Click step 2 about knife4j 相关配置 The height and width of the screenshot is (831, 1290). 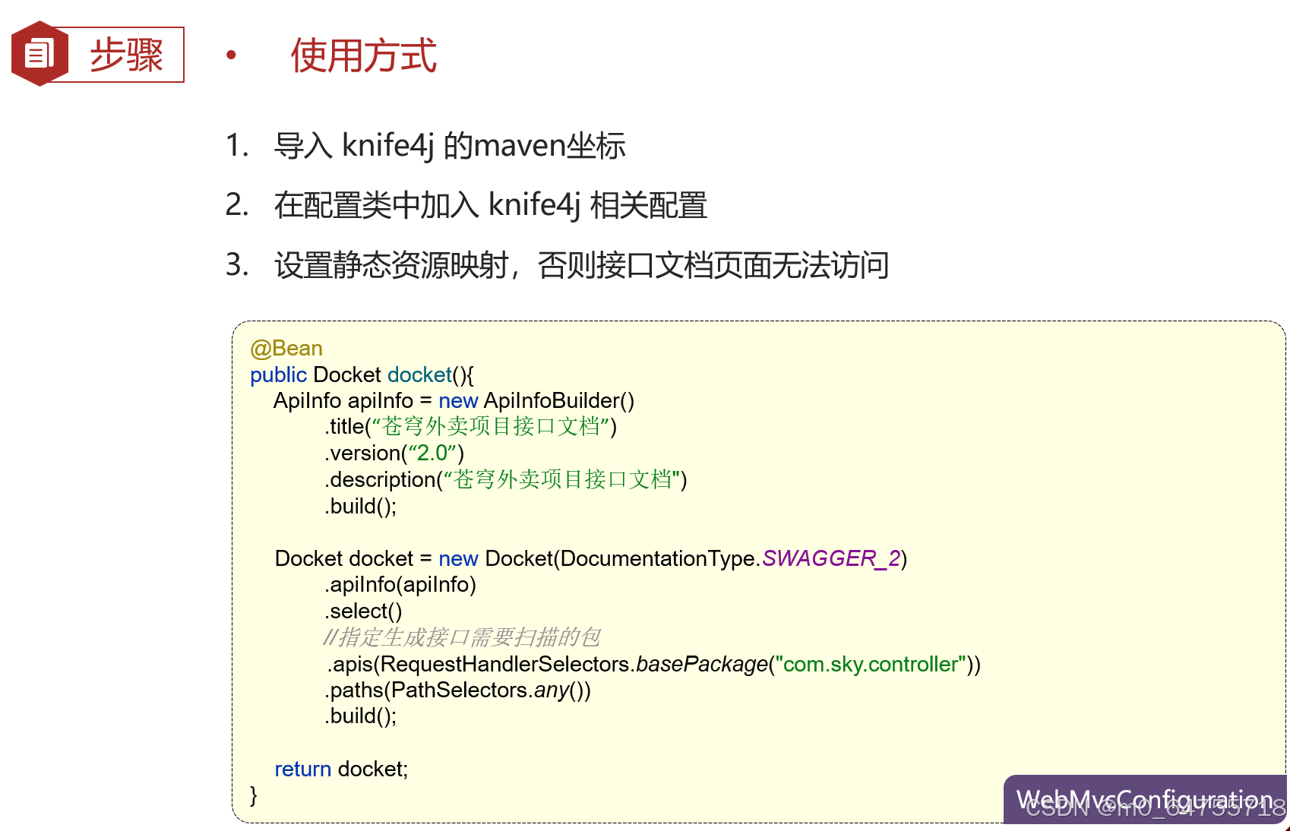click(490, 206)
